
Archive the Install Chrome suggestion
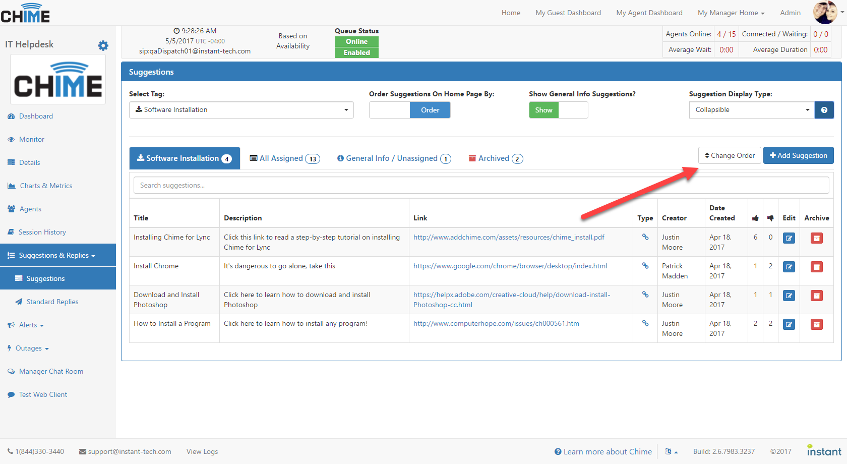816,267
